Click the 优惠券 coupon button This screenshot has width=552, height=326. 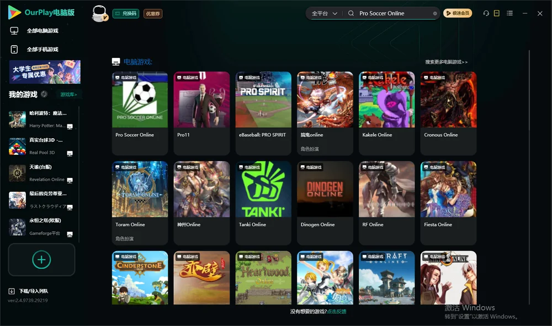(153, 14)
